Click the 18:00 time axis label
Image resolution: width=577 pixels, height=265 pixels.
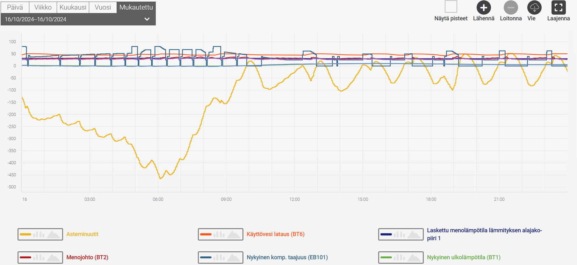point(431,199)
